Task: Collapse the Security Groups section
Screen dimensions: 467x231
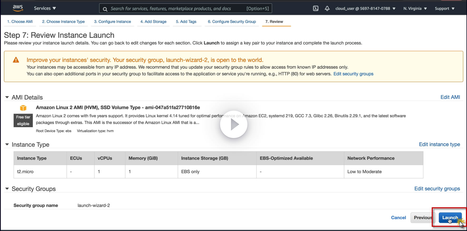Action: click(x=7, y=189)
